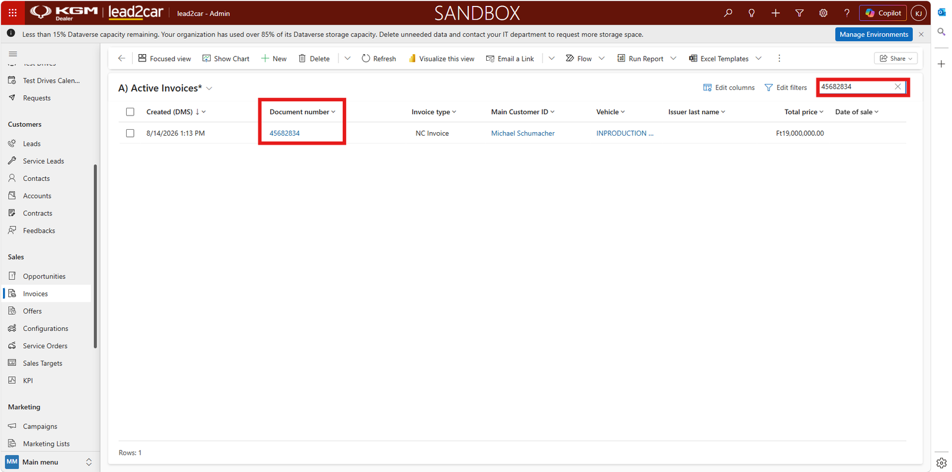The image size is (952, 472).
Task: Click the plus quick create icon
Action: point(775,12)
